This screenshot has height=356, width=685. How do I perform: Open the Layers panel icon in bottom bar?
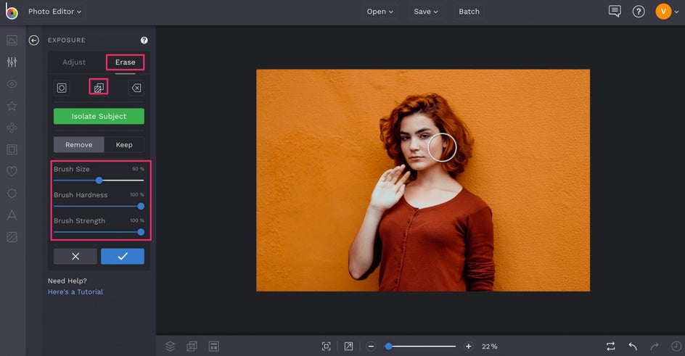(x=170, y=346)
